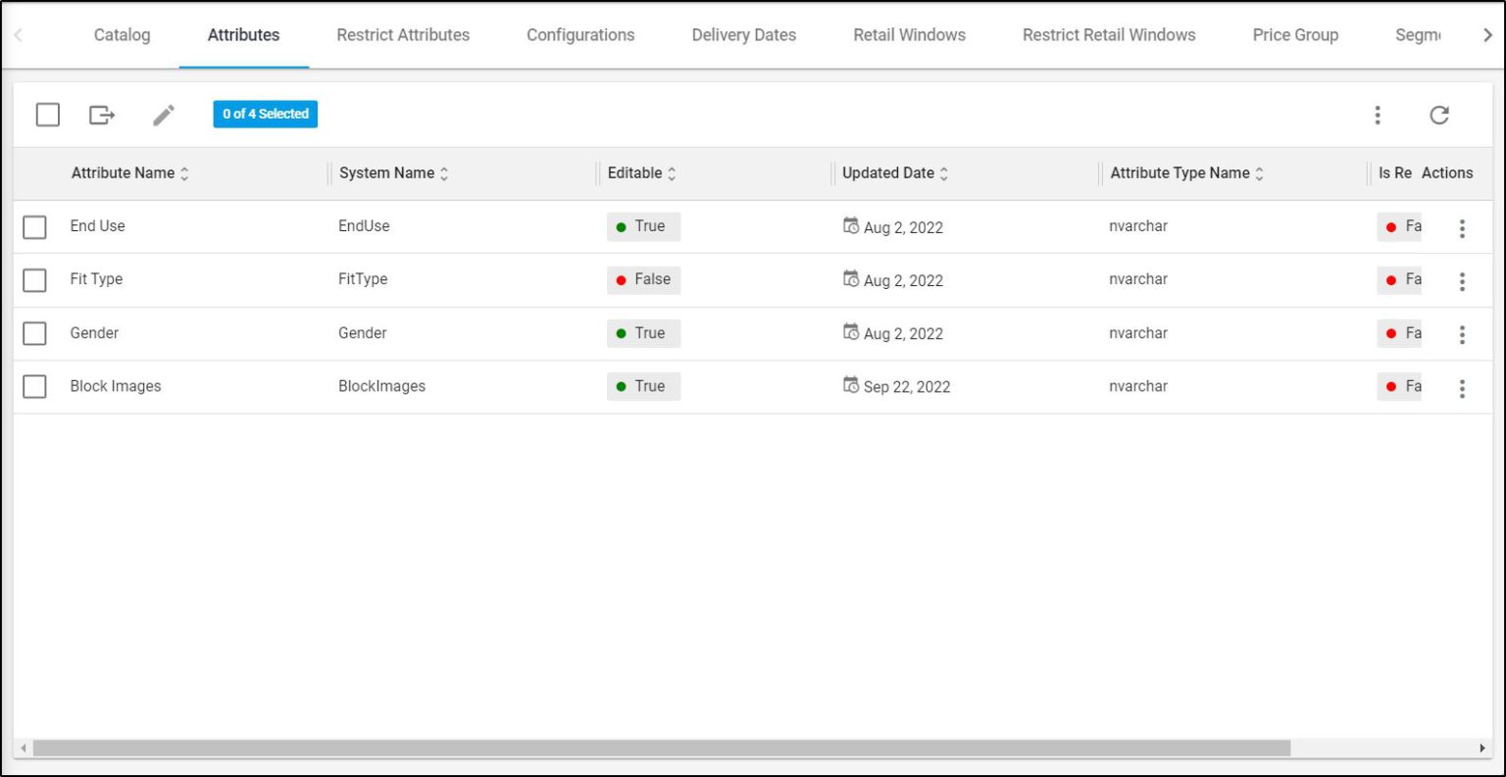The height and width of the screenshot is (777, 1506).
Task: Open the Retail Windows tab
Action: pyautogui.click(x=907, y=34)
